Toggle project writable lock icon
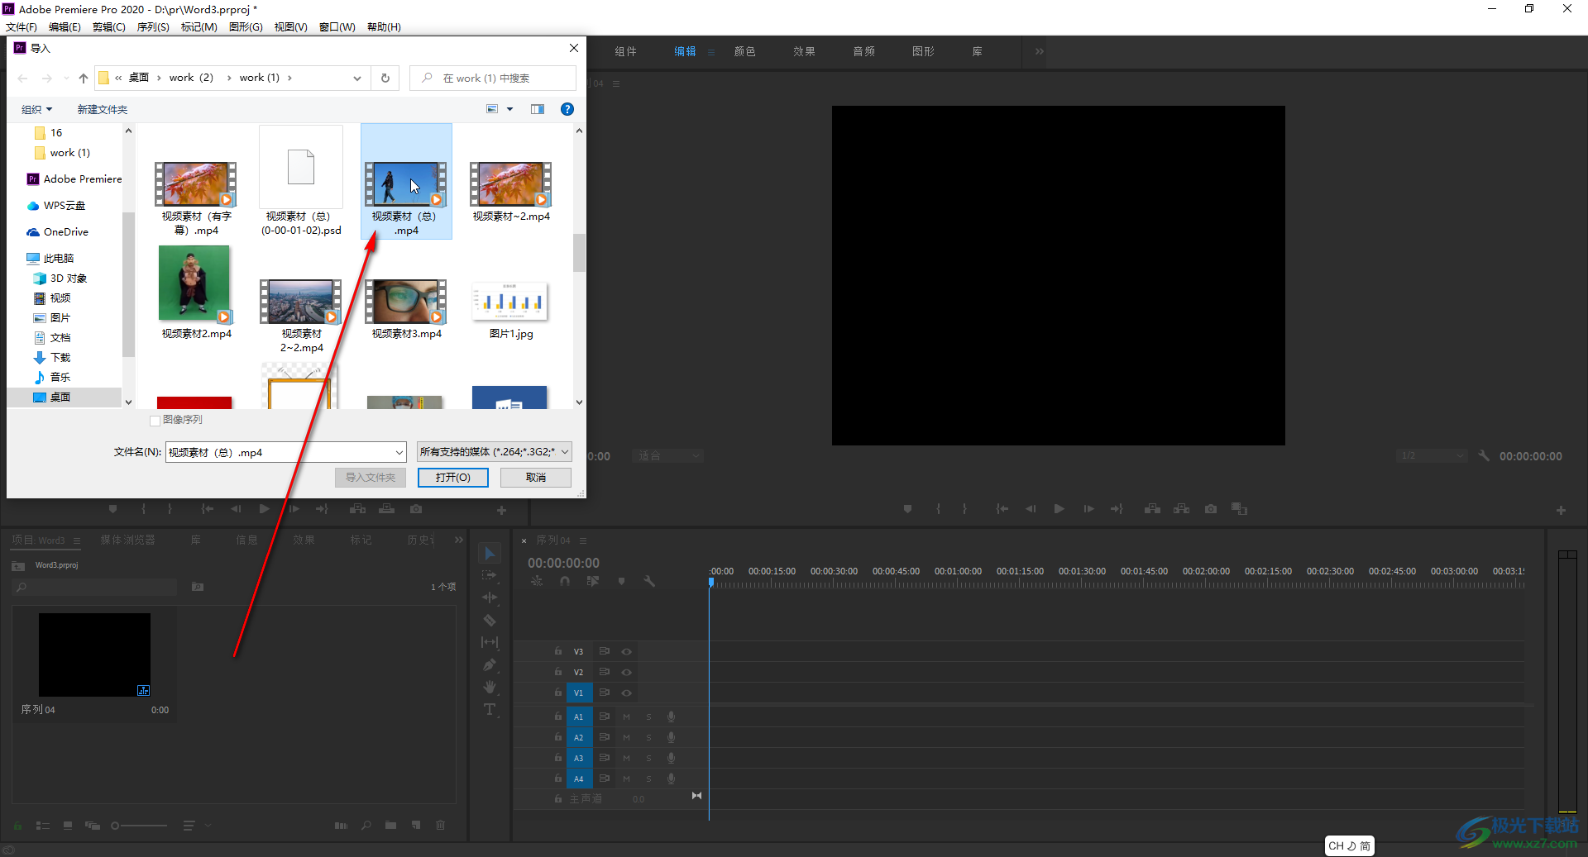The width and height of the screenshot is (1588, 857). tap(17, 825)
